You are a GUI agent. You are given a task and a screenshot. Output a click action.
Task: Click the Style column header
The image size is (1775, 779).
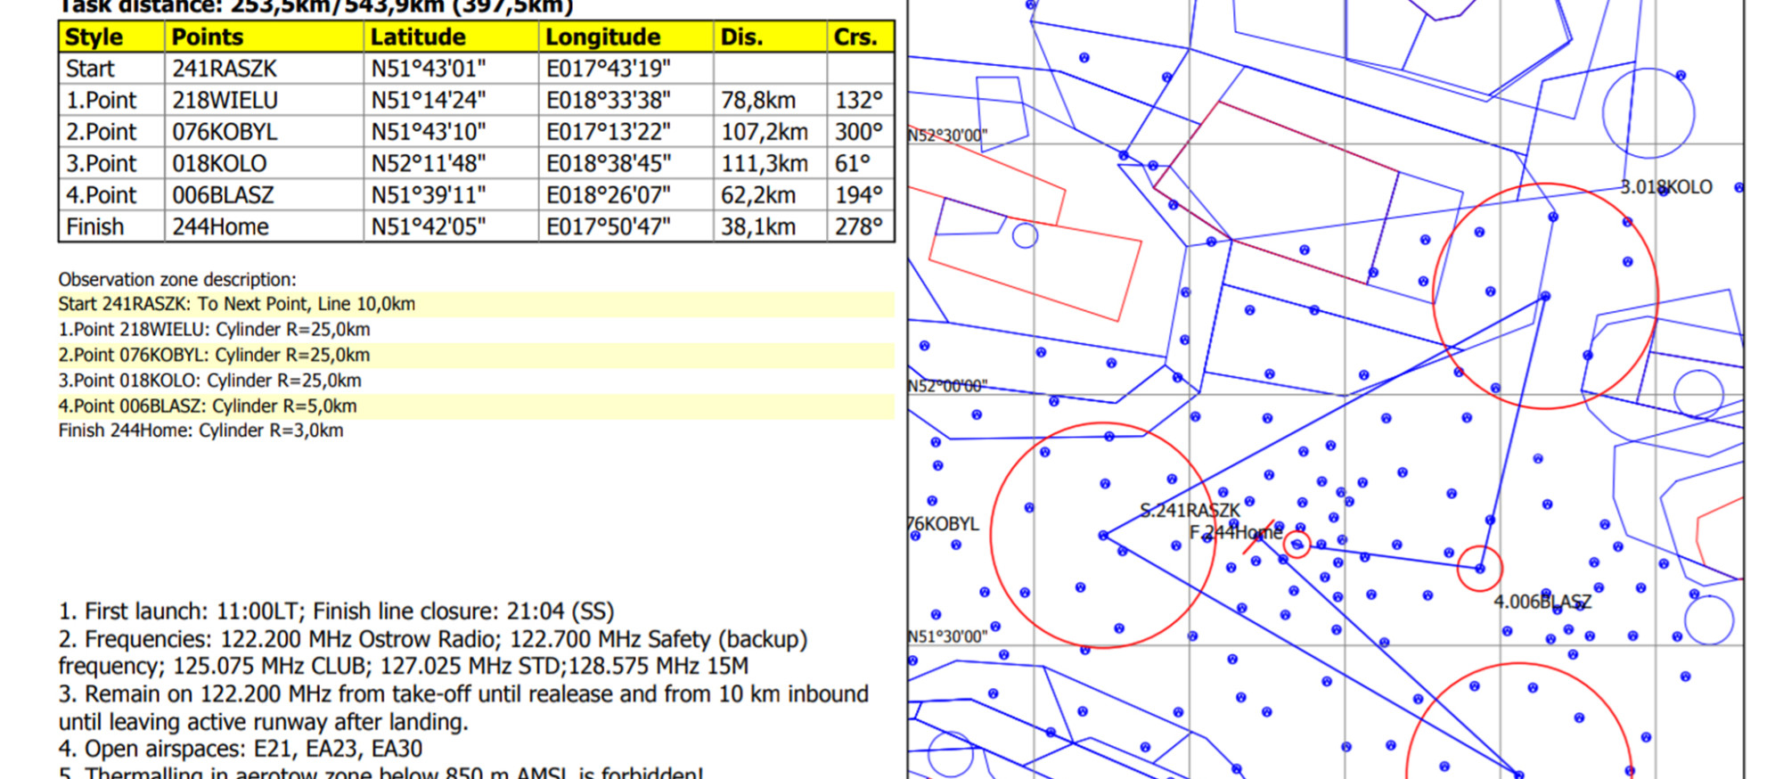[x=94, y=37]
